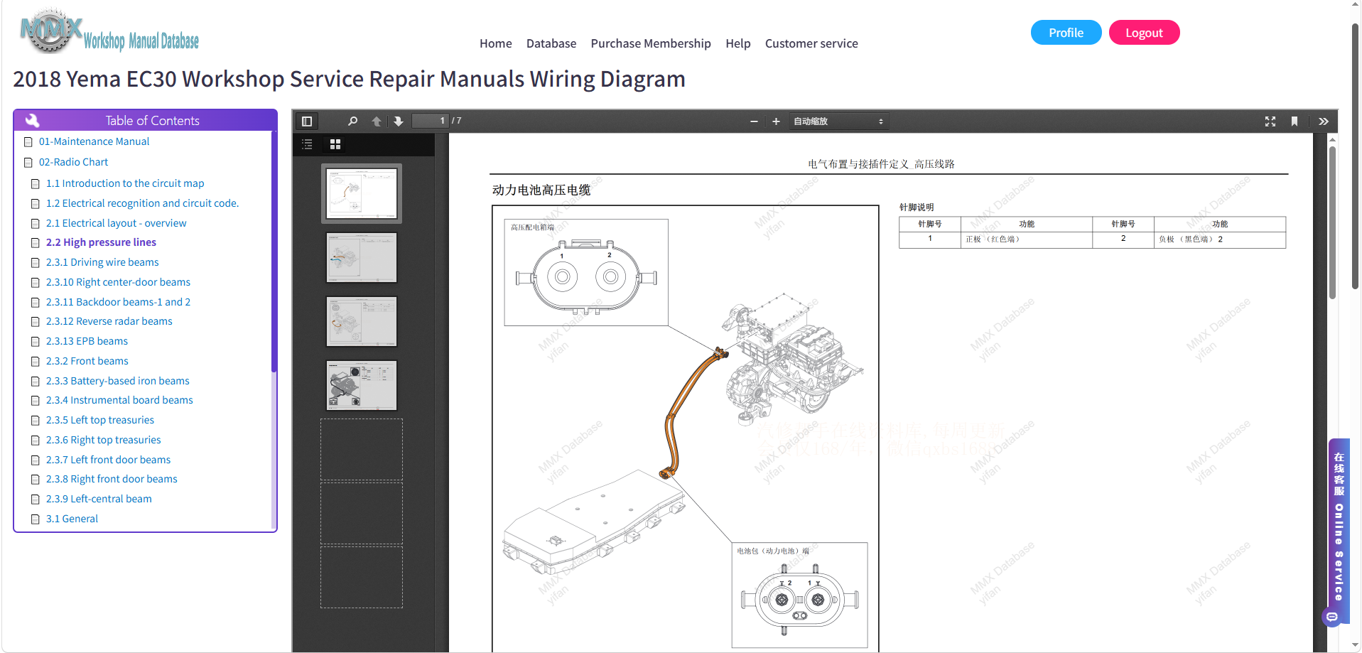
Task: Click document icon beside 01-Maintenance Manual
Action: (28, 142)
